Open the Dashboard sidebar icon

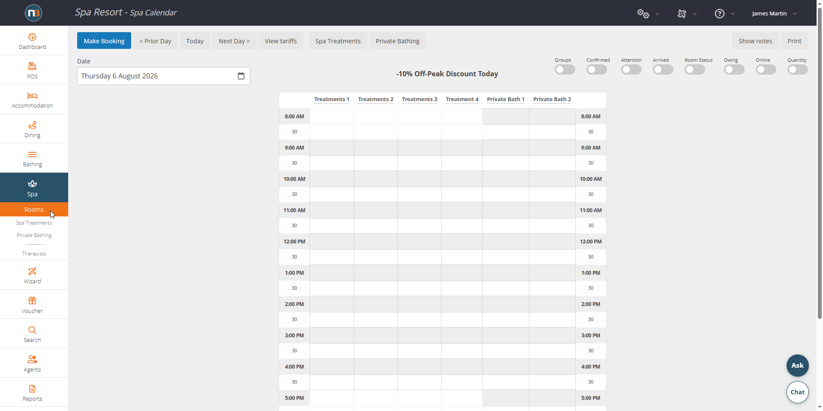pyautogui.click(x=32, y=37)
